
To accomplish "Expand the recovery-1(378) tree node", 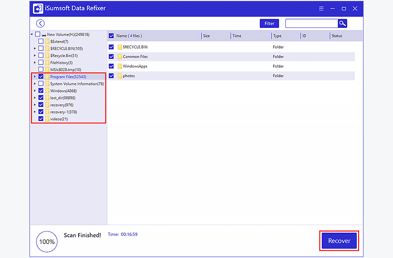I will click(35, 112).
